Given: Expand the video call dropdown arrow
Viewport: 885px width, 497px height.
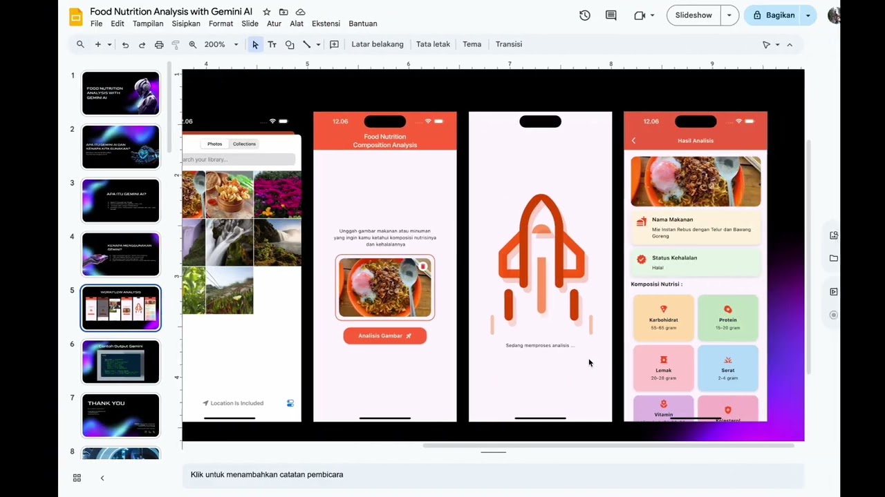Looking at the screenshot, I should 653,15.
